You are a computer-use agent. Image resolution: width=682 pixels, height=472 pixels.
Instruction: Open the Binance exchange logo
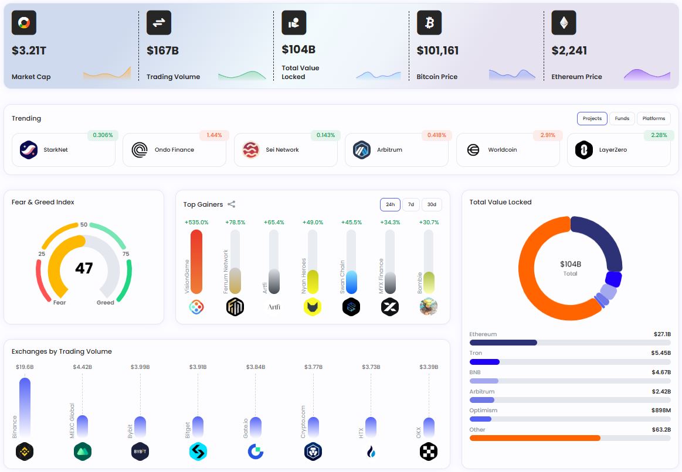coord(25,452)
